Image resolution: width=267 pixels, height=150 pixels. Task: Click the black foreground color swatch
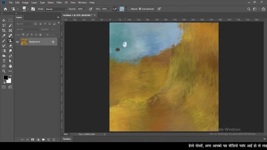pos(5,77)
